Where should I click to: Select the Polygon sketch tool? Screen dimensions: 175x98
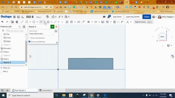click(48, 22)
